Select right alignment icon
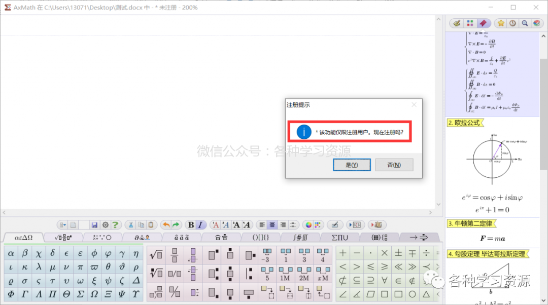This screenshot has height=305, width=548. pos(283,225)
